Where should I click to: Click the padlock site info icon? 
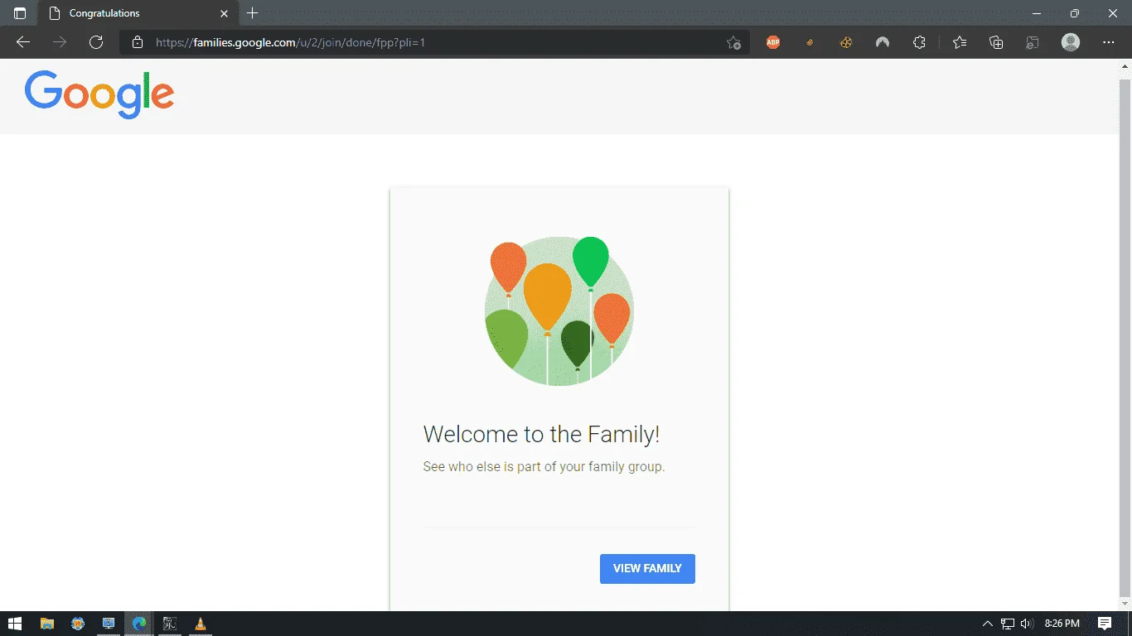[x=138, y=42]
